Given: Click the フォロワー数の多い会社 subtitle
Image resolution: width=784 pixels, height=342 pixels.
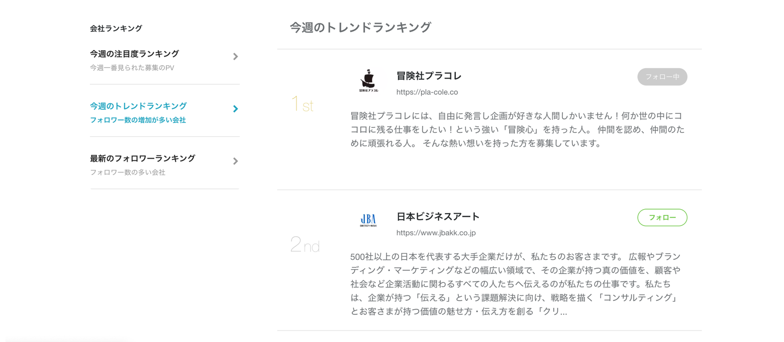Looking at the screenshot, I should 128,173.
